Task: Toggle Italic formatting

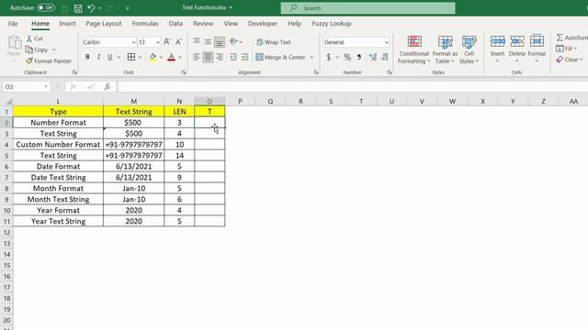Action: [x=98, y=57]
